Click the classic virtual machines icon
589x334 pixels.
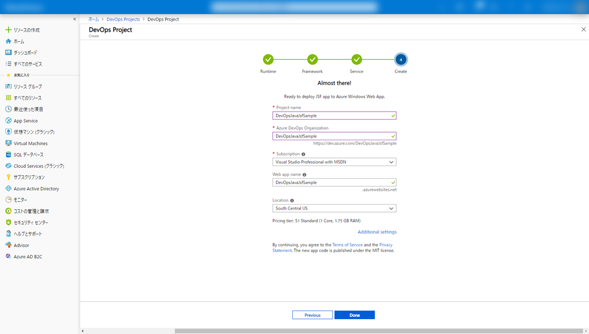click(x=8, y=132)
